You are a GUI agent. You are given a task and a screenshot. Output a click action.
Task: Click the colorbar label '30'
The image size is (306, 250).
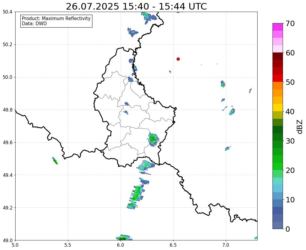[x=290, y=141]
